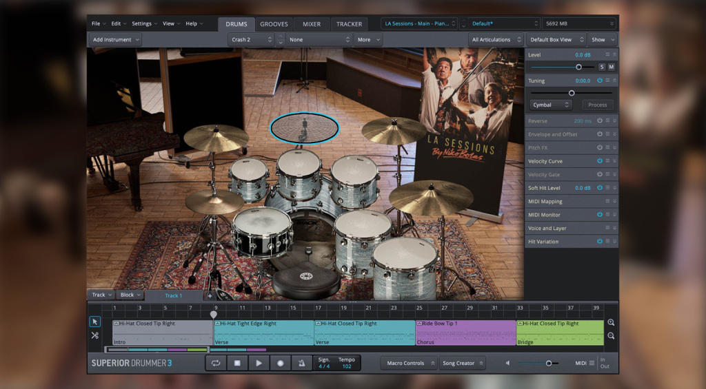Open Macro Controls panel
Screen dimensions: 706x389
409,363
